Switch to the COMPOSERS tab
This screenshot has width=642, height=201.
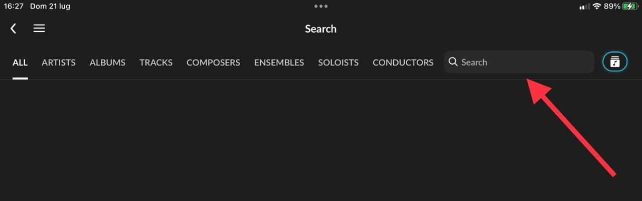pyautogui.click(x=213, y=62)
